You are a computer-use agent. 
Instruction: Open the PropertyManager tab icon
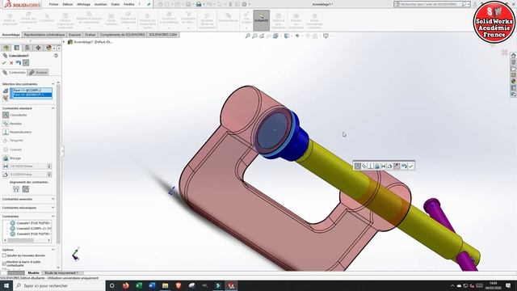(x=17, y=48)
